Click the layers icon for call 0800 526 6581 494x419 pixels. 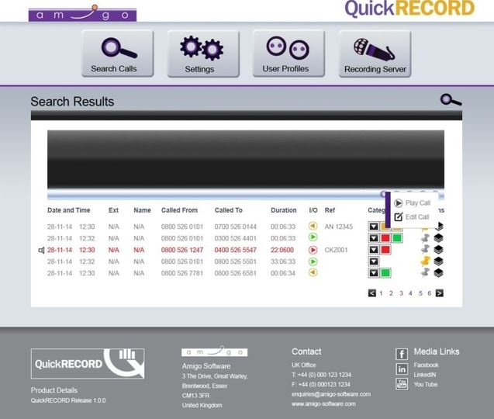pyautogui.click(x=439, y=272)
